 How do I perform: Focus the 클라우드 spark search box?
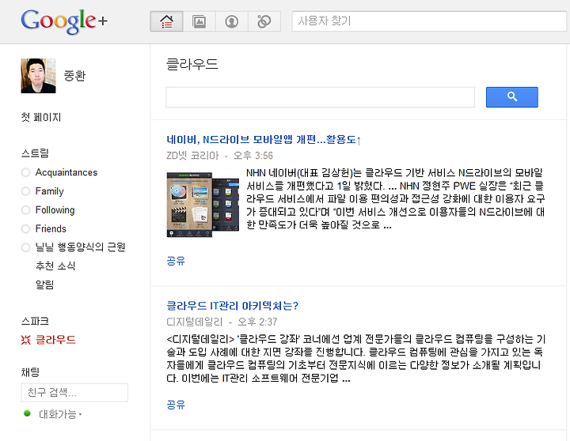pyautogui.click(x=321, y=97)
